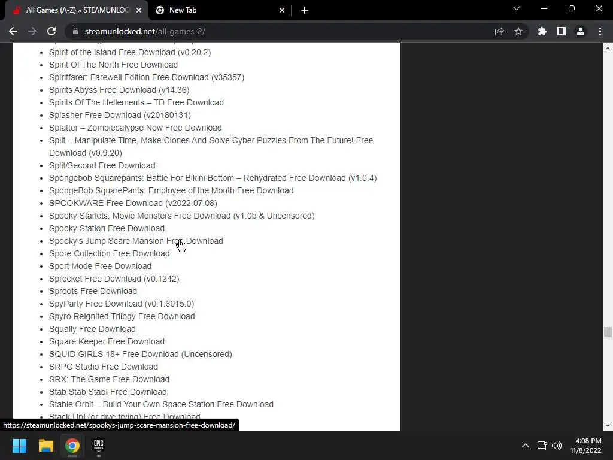Click the vertical scrollbar thumb
The width and height of the screenshot is (613, 460).
coord(608,332)
